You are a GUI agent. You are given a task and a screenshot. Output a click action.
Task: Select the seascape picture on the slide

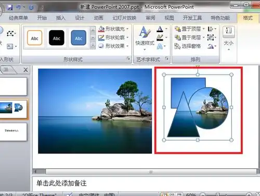point(95,111)
